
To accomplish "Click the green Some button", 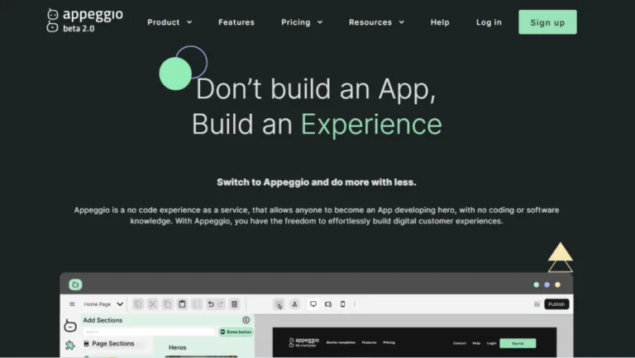I will pyautogui.click(x=236, y=332).
